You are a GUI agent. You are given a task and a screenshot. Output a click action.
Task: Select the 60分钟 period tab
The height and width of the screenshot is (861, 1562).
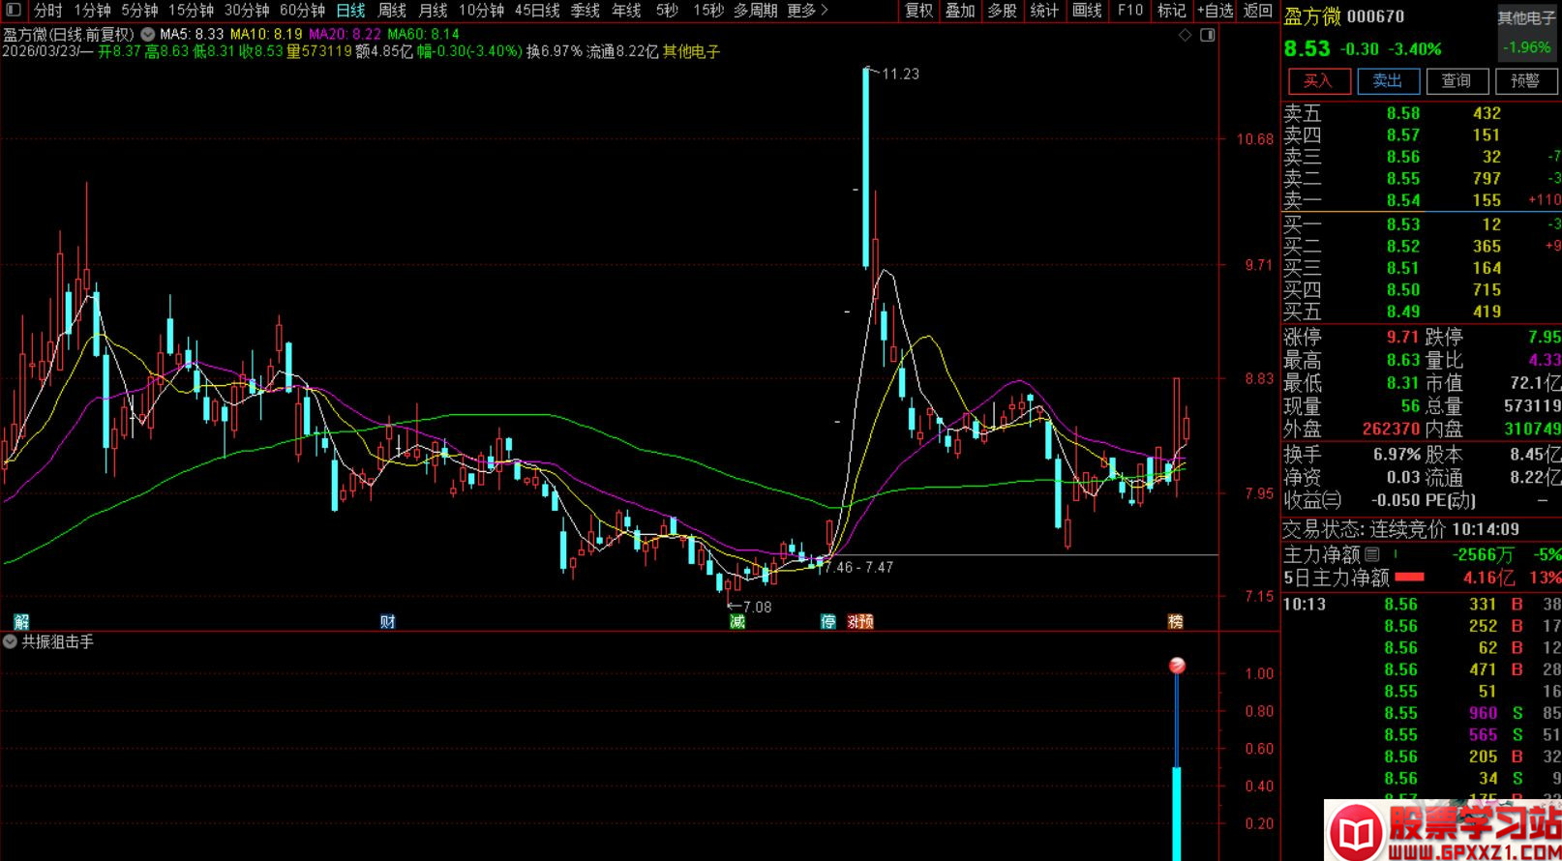302,11
